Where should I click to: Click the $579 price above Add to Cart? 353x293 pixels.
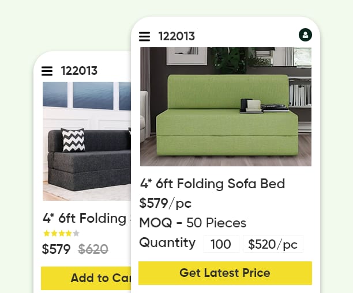[56, 249]
